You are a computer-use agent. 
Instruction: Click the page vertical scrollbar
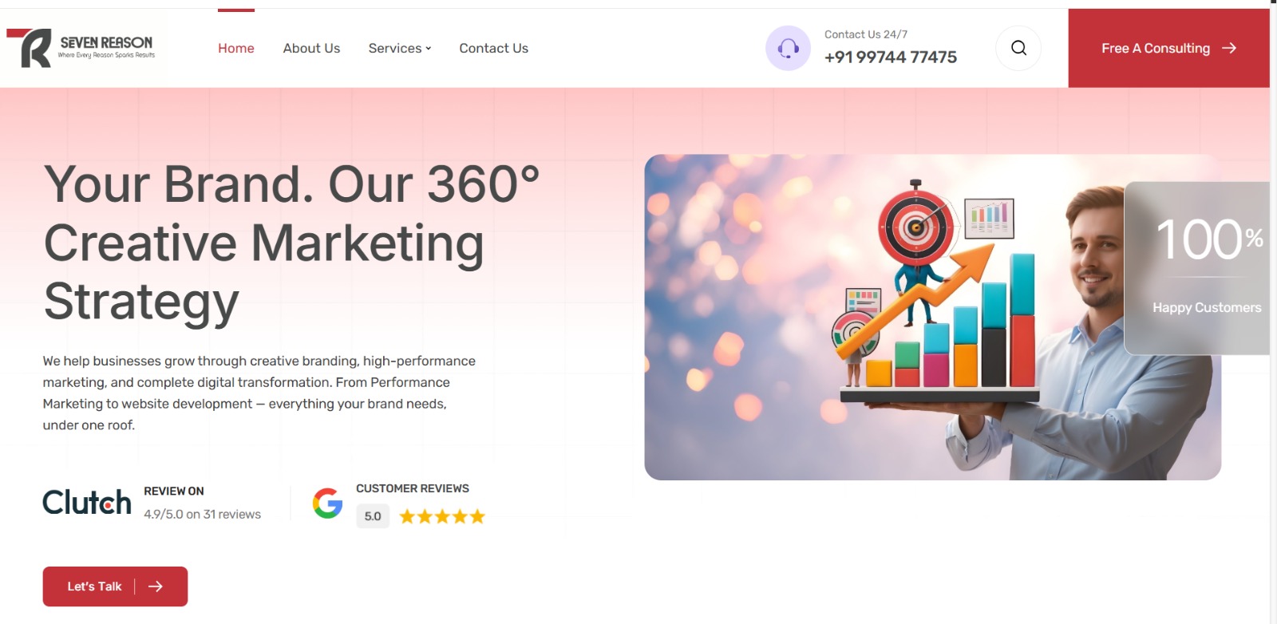(1273, 319)
